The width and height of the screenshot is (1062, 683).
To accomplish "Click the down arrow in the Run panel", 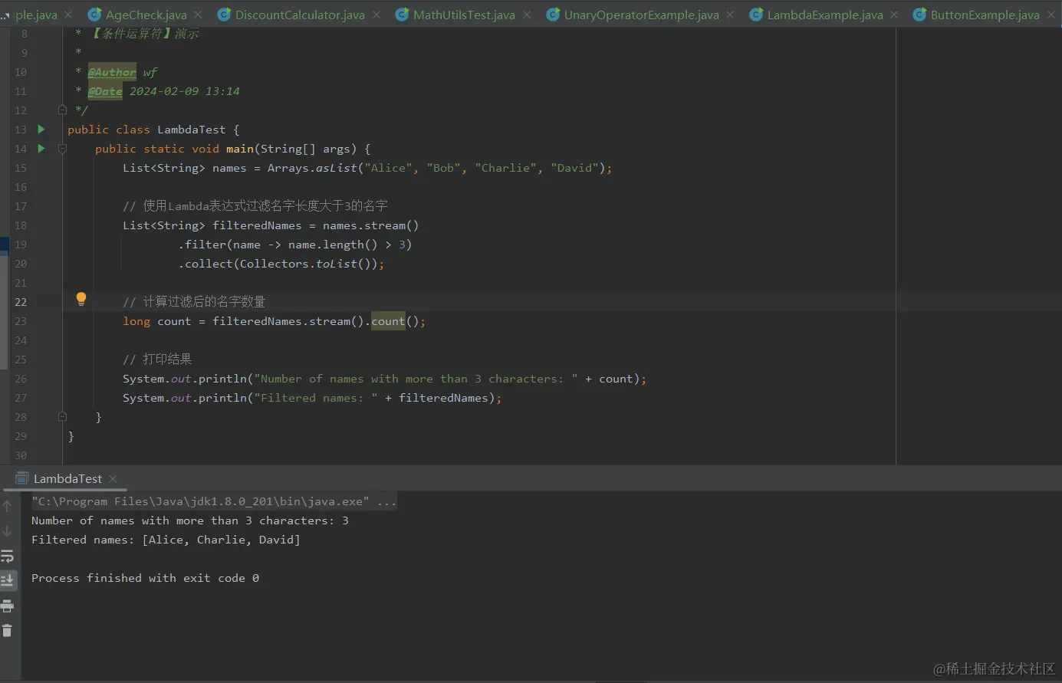I will 7,530.
